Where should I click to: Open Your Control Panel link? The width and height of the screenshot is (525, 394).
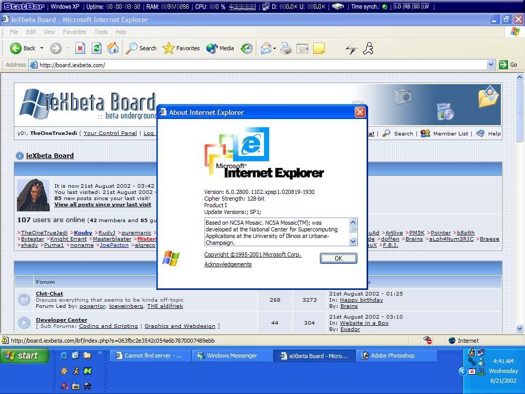coord(110,133)
